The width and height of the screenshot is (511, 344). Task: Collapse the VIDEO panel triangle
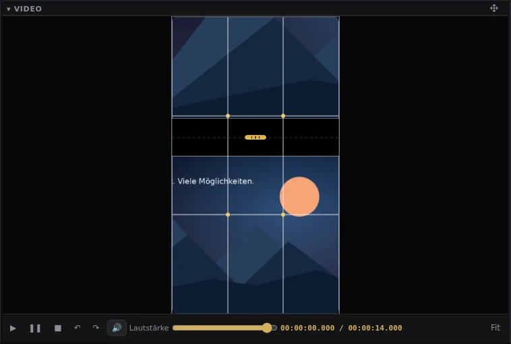coord(9,9)
